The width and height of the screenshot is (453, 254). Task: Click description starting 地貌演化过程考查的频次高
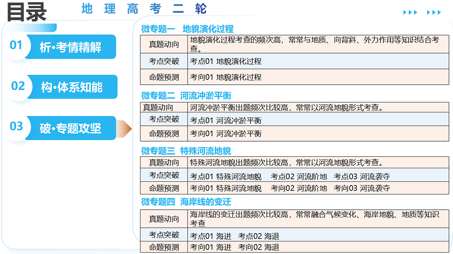pos(314,44)
